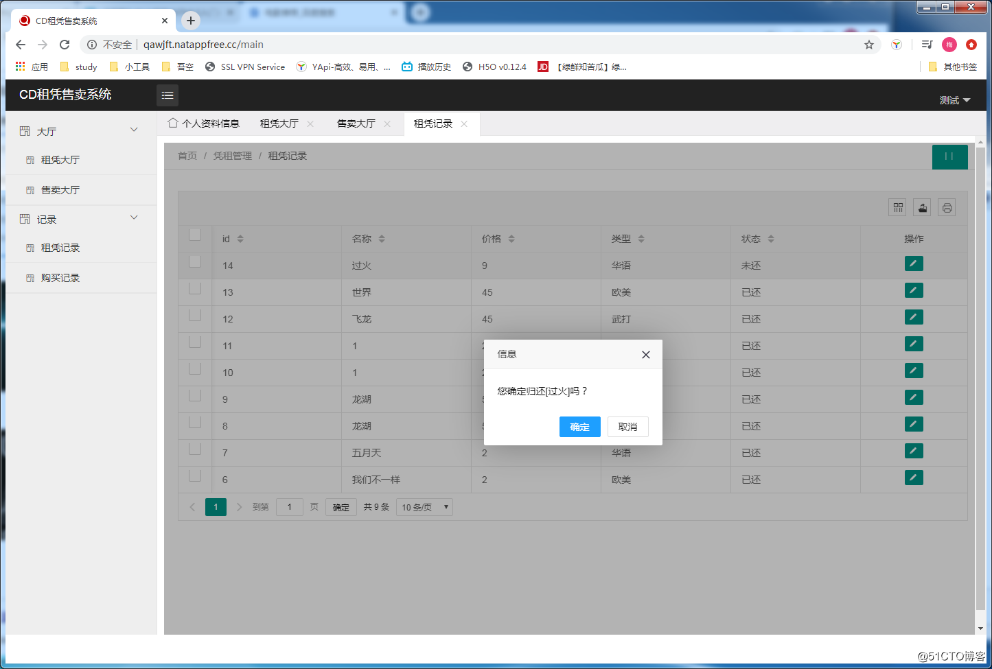Image resolution: width=992 pixels, height=669 pixels.
Task: Click the table export icon
Action: pos(923,208)
